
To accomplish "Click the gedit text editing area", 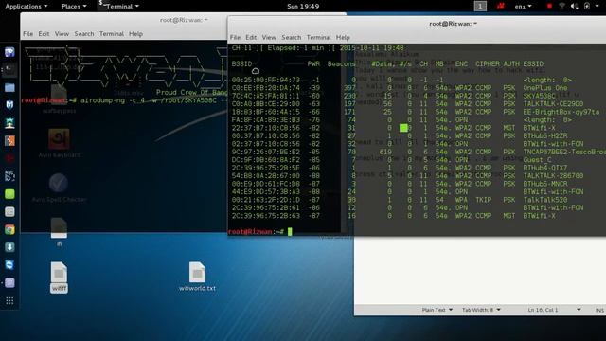I will 480,270.
